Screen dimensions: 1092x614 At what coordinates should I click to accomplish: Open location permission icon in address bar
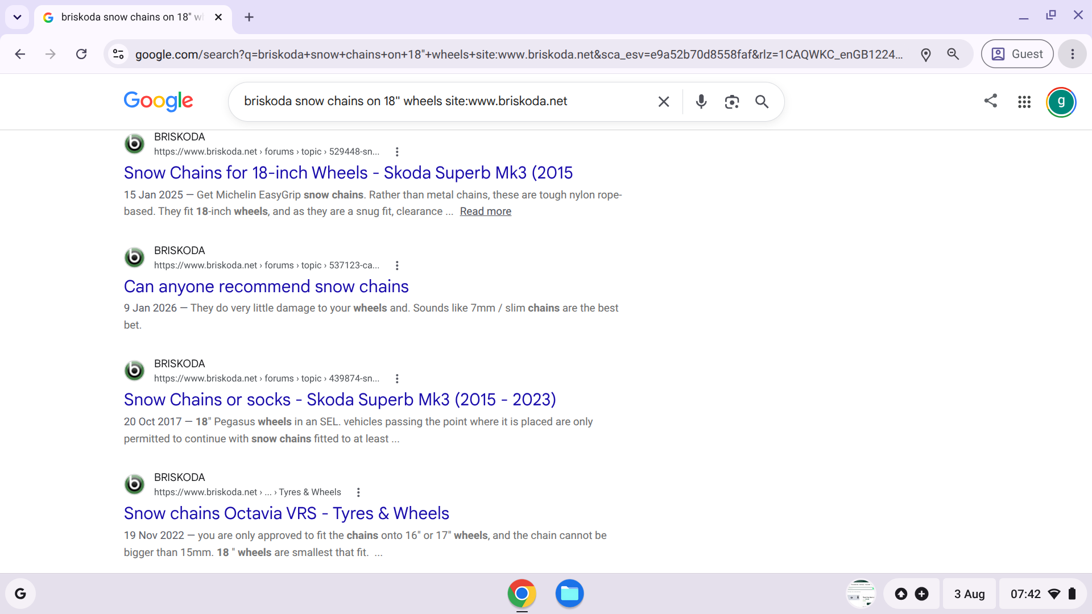[926, 54]
